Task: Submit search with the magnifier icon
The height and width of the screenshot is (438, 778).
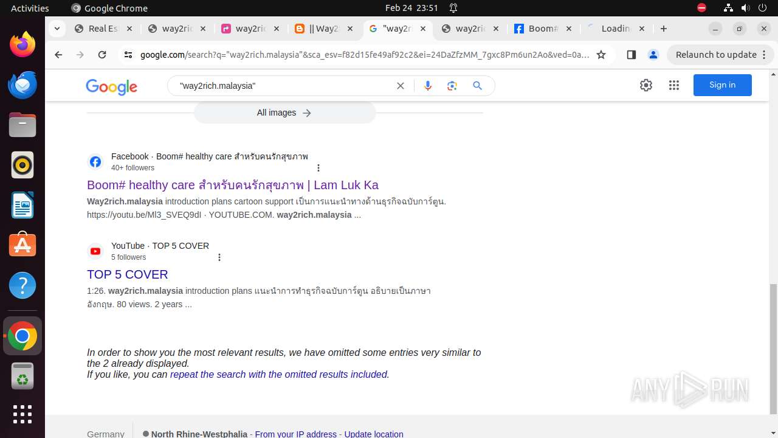Action: pos(478,86)
